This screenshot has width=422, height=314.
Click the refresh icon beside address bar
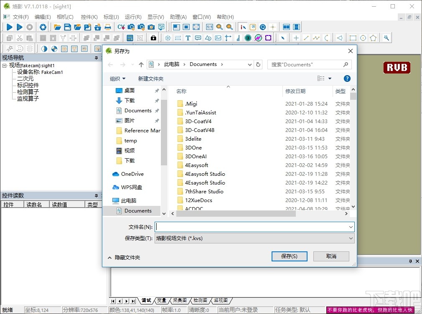point(258,65)
